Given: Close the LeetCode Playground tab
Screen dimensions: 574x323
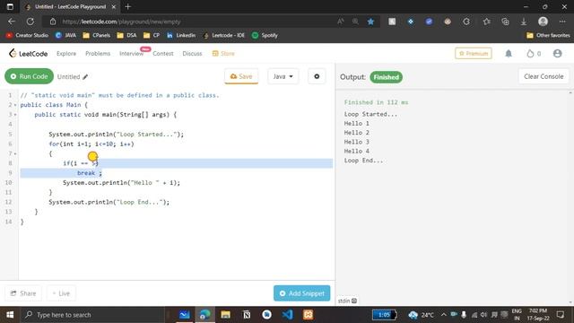Looking at the screenshot, I should pos(114,6).
